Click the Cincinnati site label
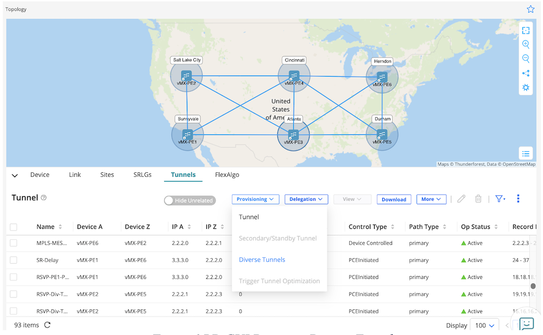The image size is (543, 335). (x=294, y=60)
